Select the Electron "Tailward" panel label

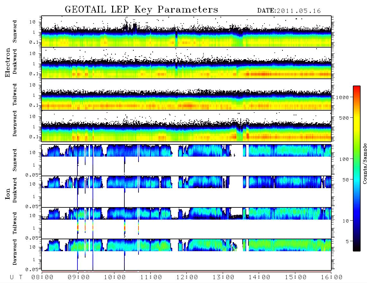tap(15, 95)
